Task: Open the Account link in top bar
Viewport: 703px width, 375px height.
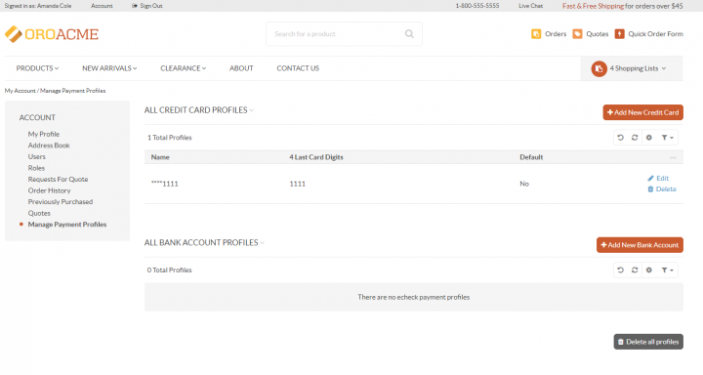Action: (102, 6)
